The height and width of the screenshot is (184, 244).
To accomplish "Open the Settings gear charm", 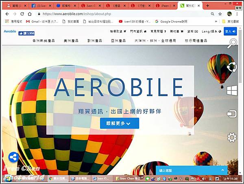I will tap(232, 137).
